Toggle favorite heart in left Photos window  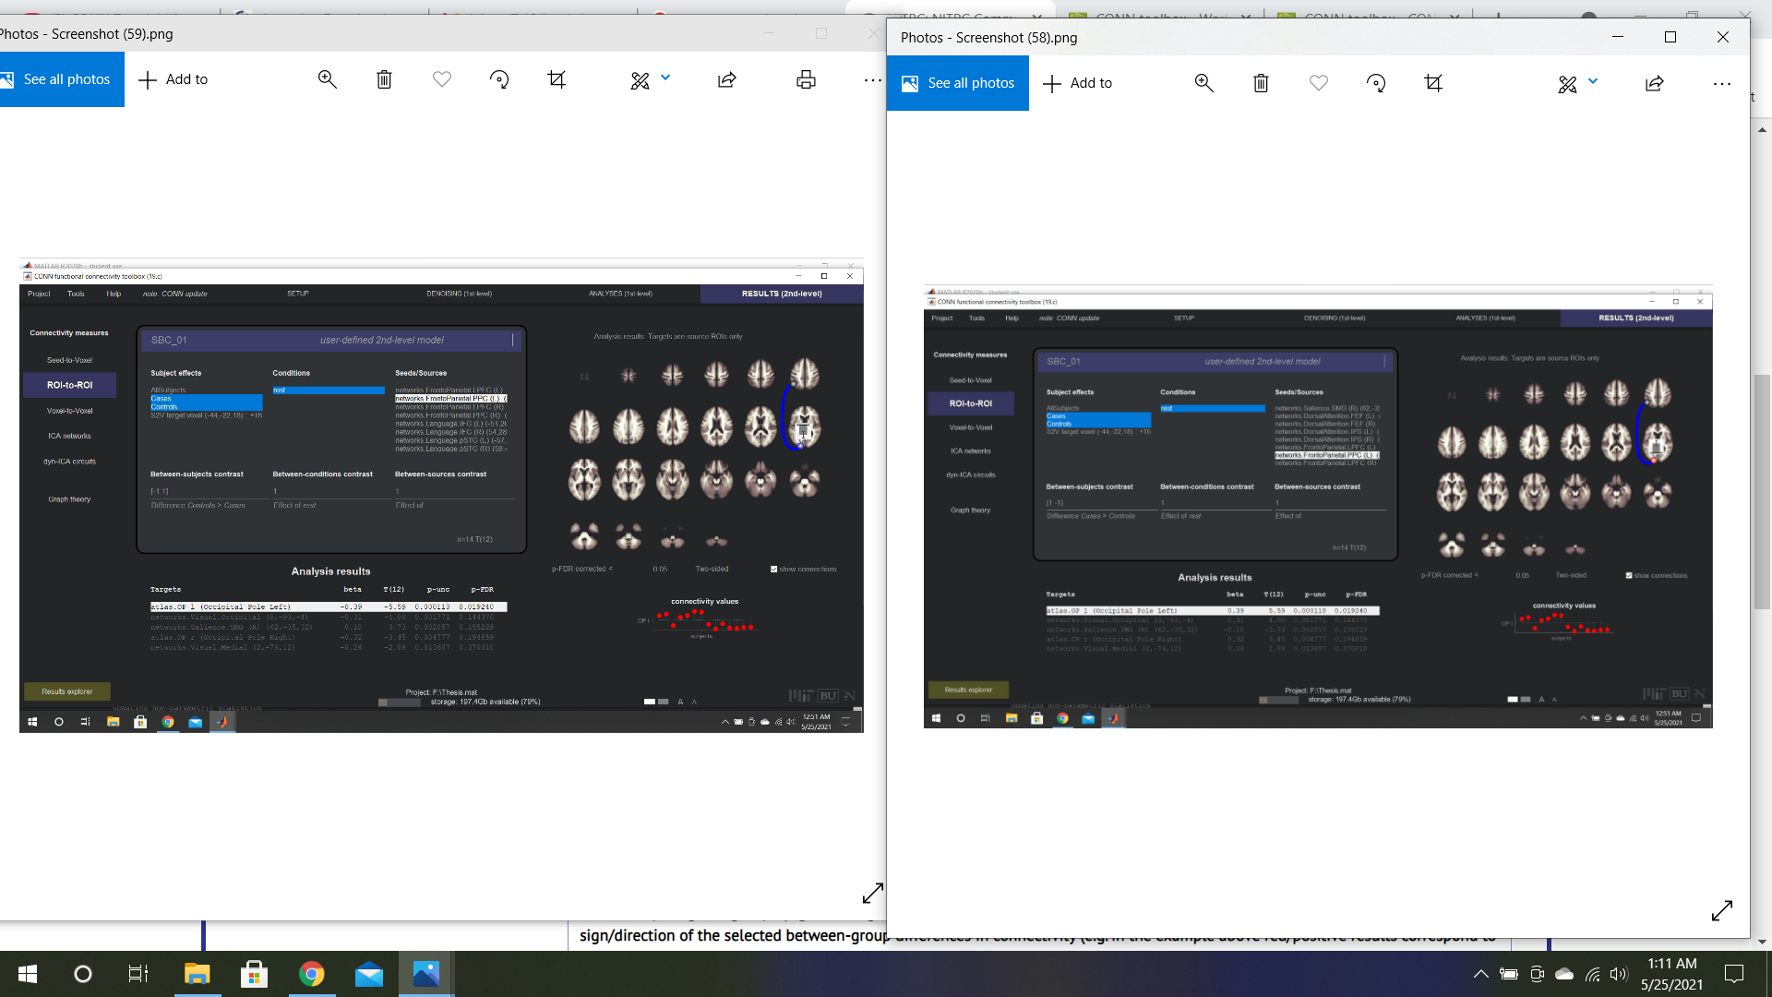click(x=442, y=79)
